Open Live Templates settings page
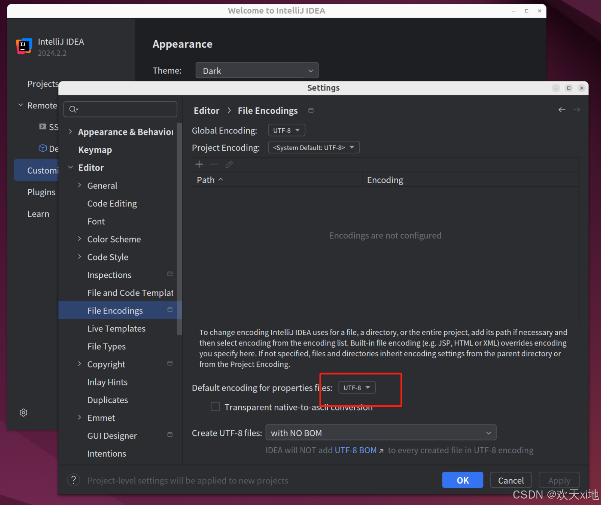The image size is (601, 505). coord(116,329)
